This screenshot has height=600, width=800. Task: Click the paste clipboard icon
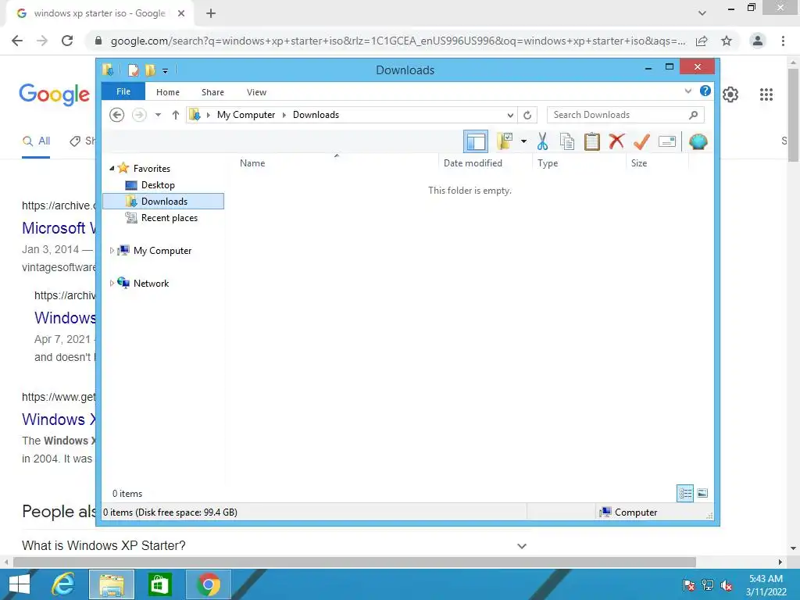(592, 141)
